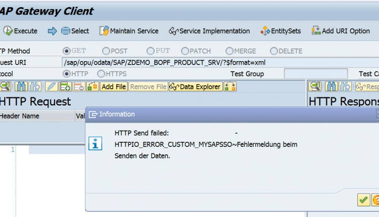The height and width of the screenshot is (217, 379).
Task: Click the Add File button
Action: point(114,86)
